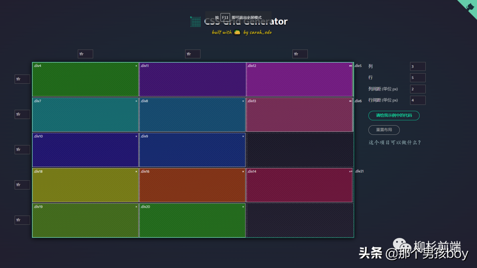Focus the 列 columns count field

tap(418, 67)
